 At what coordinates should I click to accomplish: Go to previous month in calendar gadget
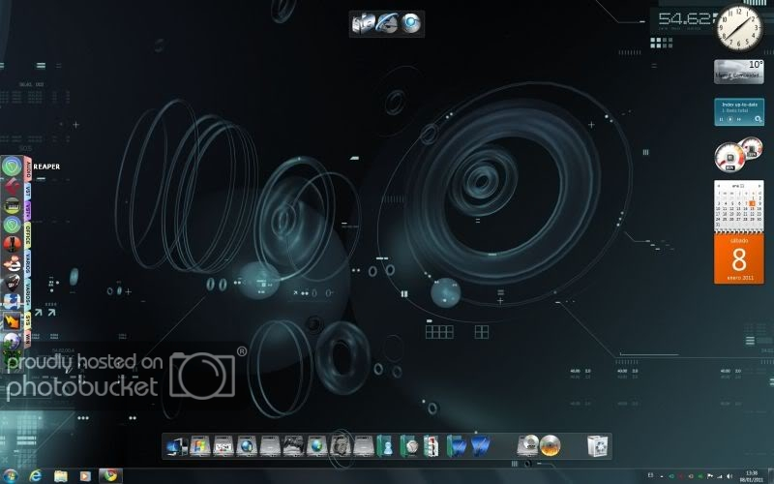click(718, 186)
